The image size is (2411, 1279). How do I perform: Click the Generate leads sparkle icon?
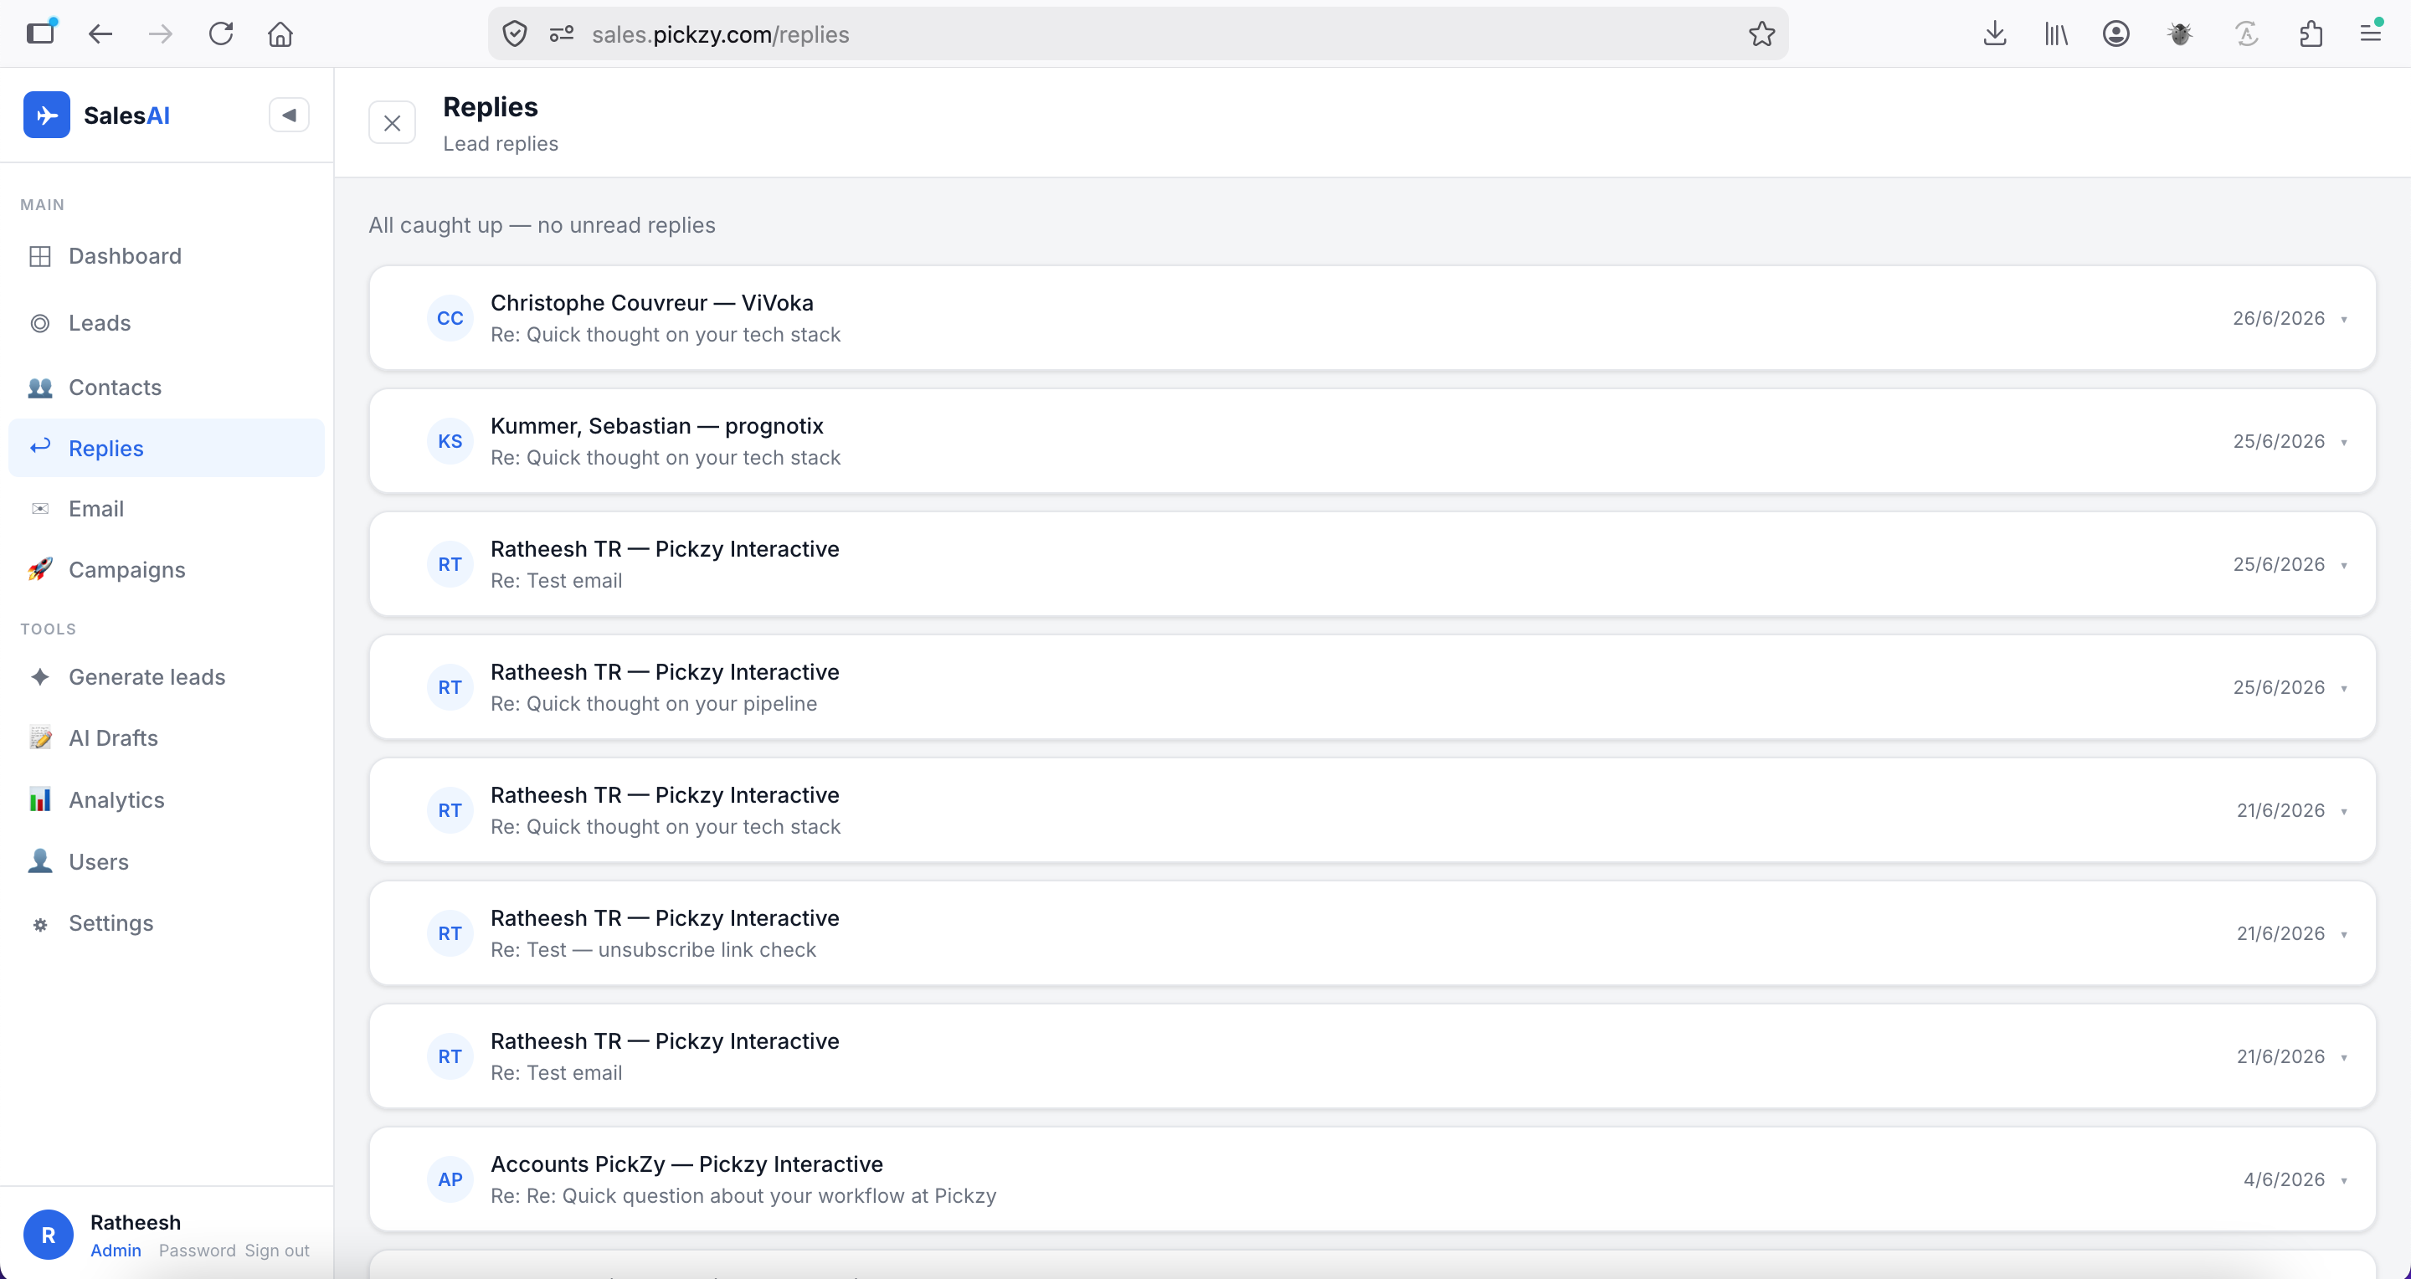click(40, 676)
